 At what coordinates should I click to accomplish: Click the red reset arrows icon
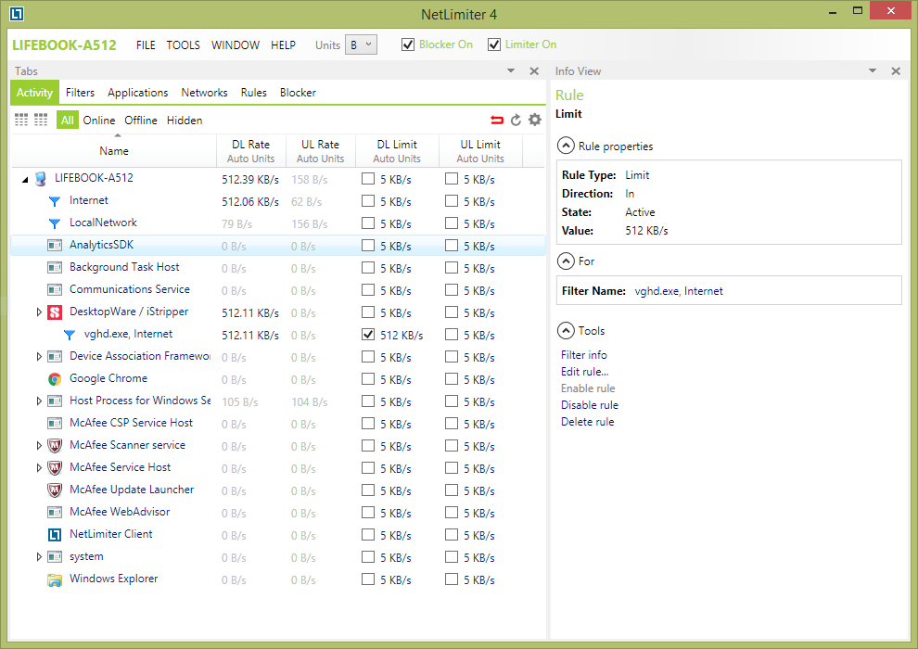click(x=497, y=120)
